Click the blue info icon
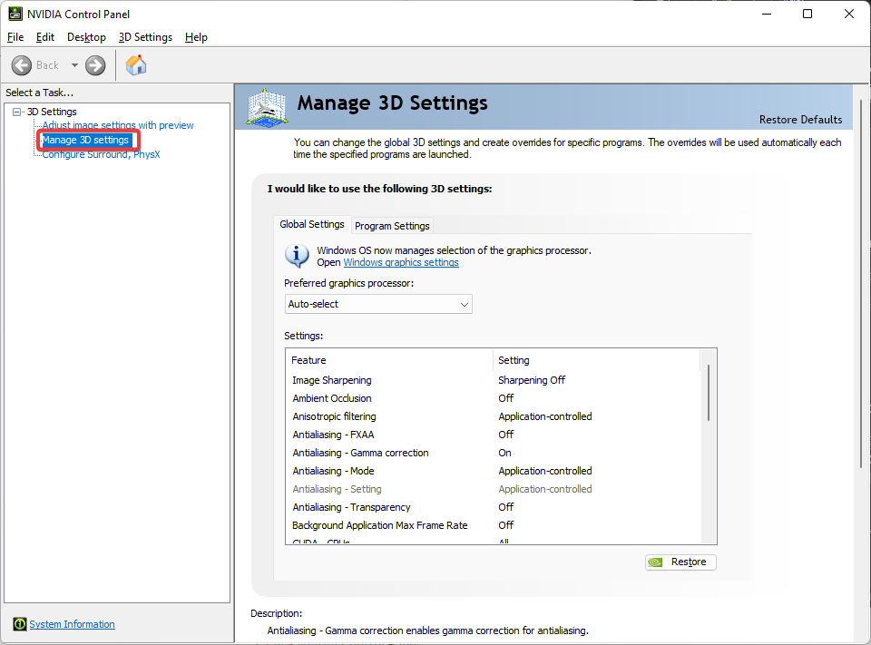 pyautogui.click(x=297, y=256)
